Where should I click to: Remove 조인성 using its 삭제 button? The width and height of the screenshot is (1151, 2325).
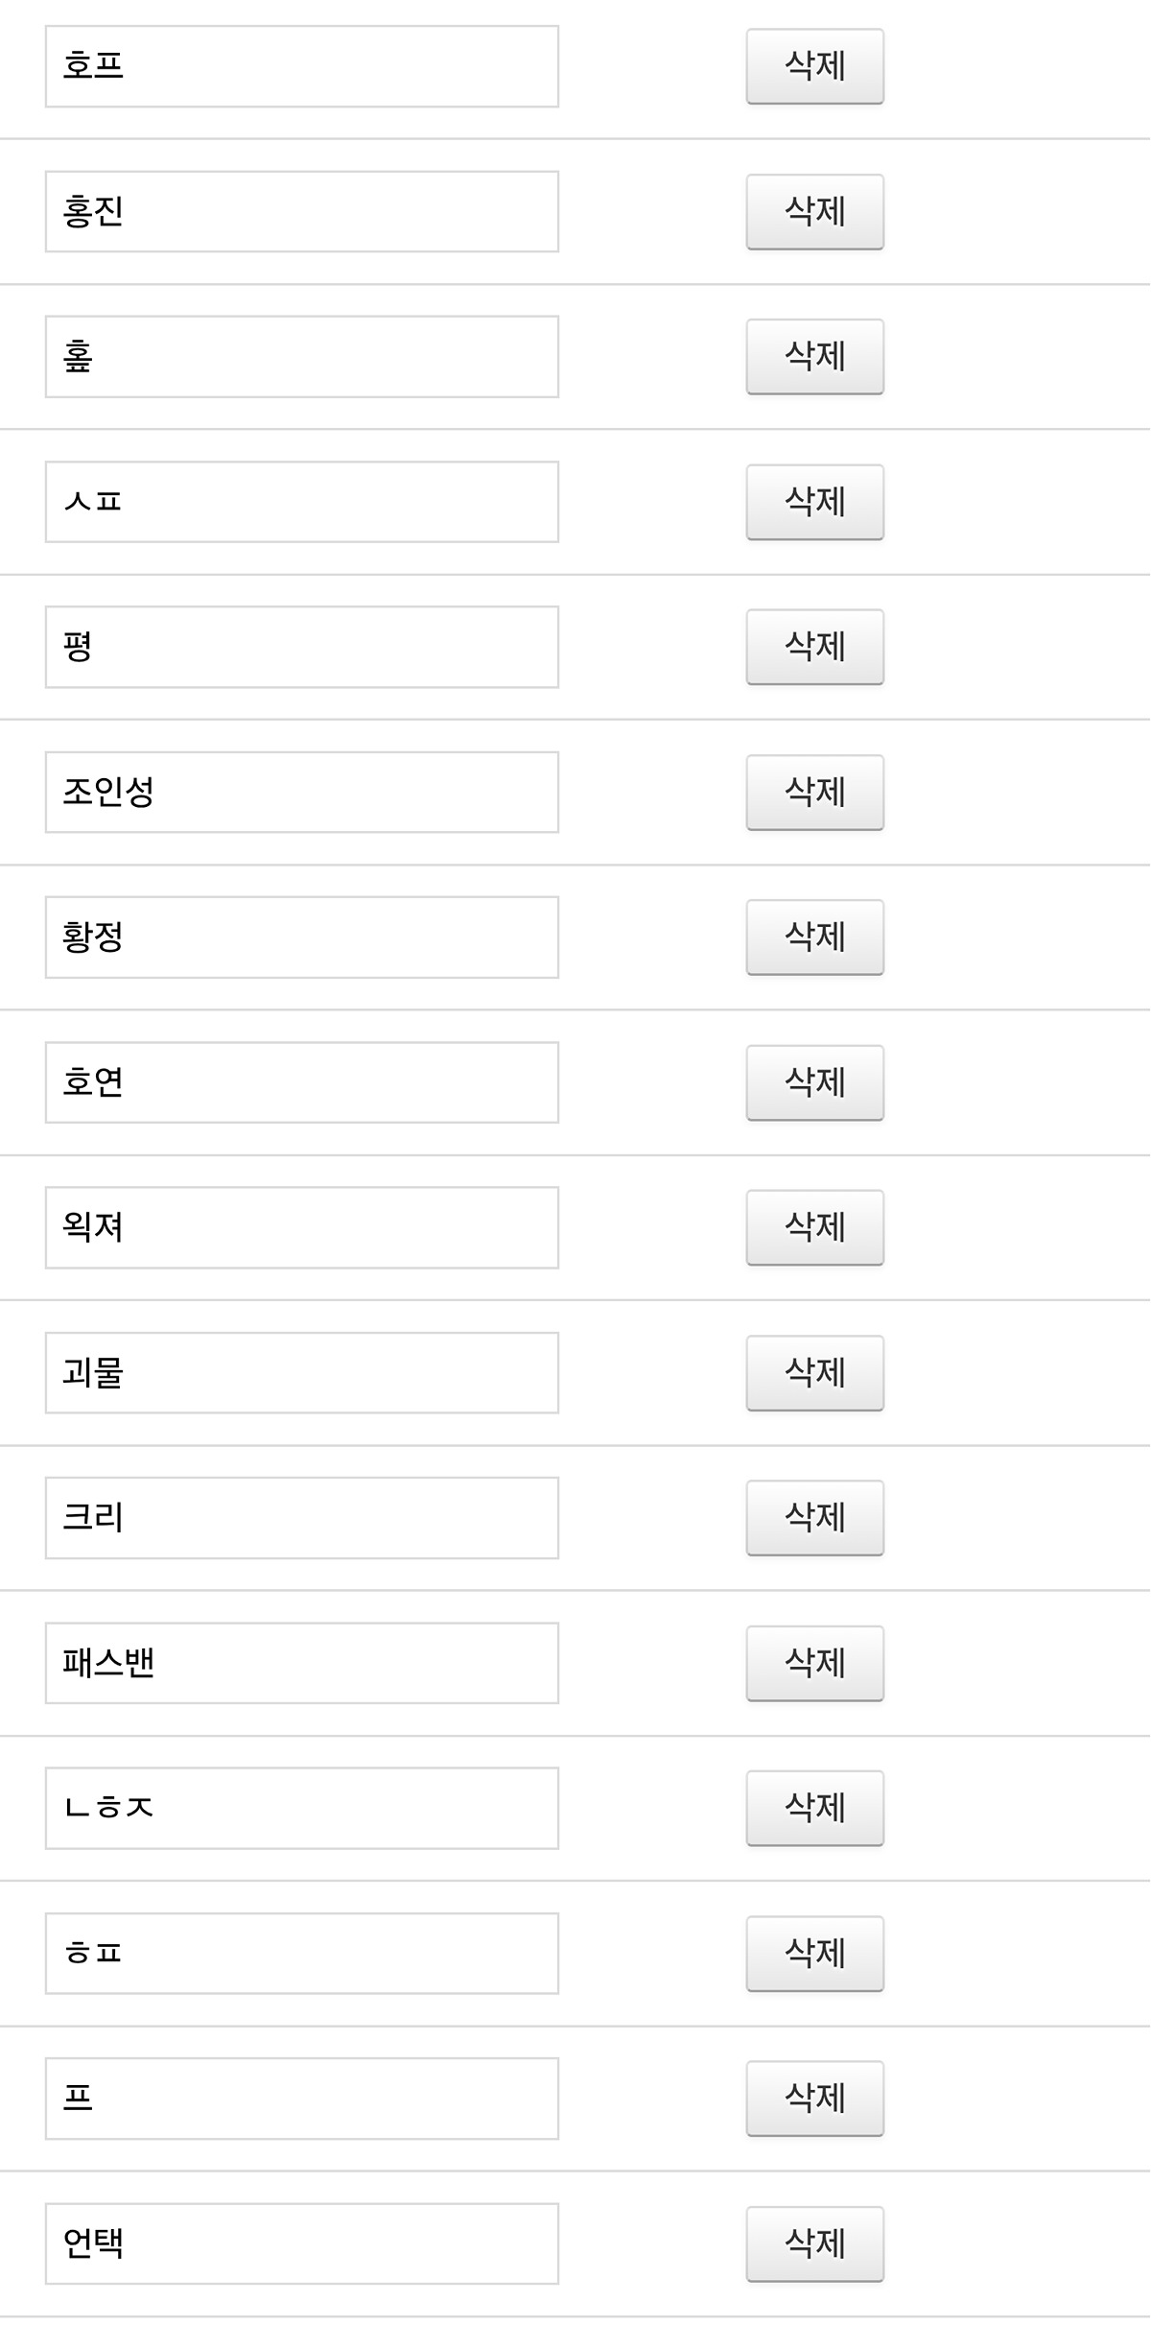[x=815, y=793]
